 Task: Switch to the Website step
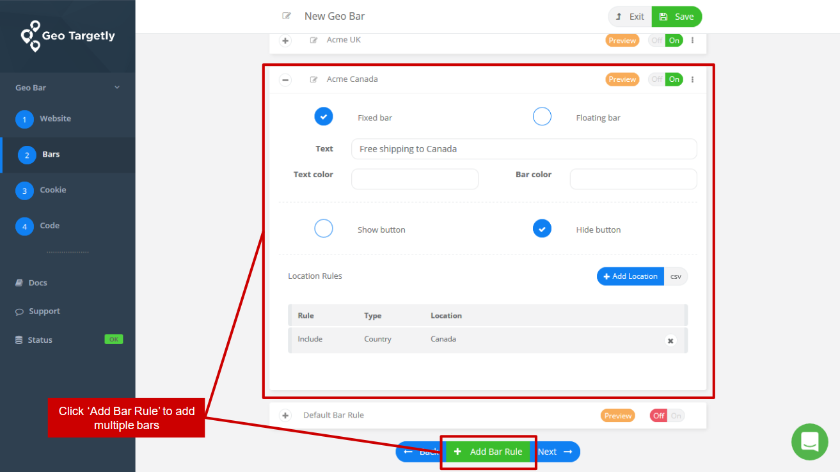pos(55,118)
